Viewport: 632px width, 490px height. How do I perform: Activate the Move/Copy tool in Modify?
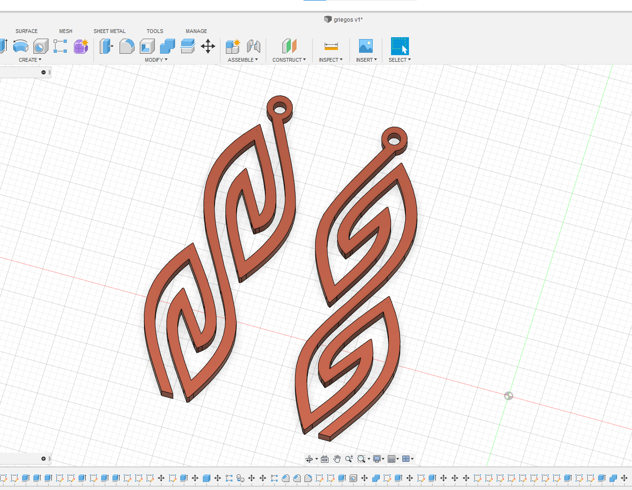click(208, 46)
